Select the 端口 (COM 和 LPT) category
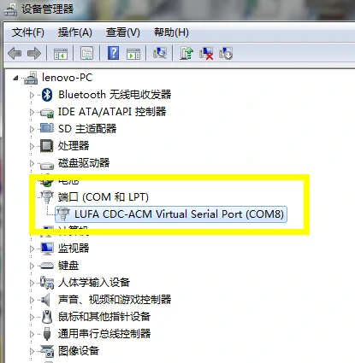The width and height of the screenshot is (355, 363). tap(104, 197)
